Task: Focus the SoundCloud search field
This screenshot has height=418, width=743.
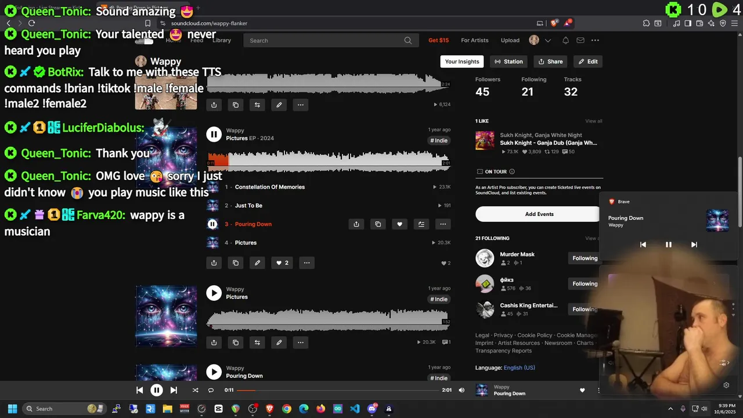Action: [331, 41]
